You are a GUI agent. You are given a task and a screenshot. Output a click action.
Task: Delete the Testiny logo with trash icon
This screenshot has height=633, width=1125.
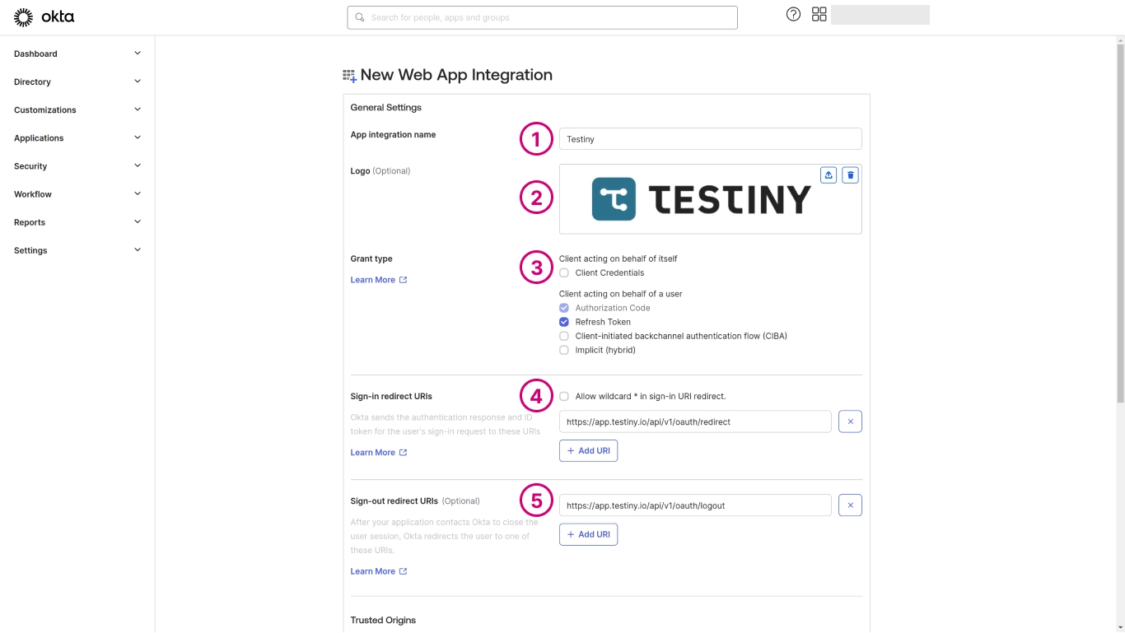[850, 175]
